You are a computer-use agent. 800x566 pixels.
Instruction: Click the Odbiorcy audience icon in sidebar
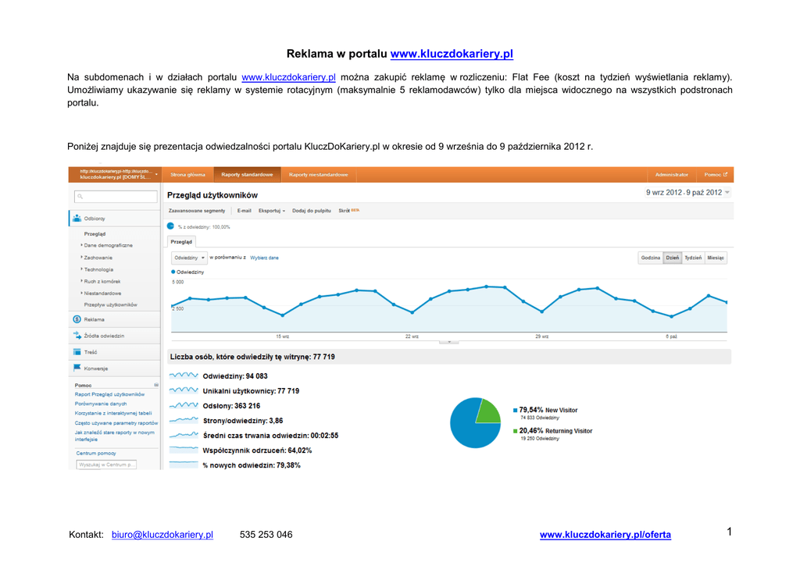click(x=77, y=219)
